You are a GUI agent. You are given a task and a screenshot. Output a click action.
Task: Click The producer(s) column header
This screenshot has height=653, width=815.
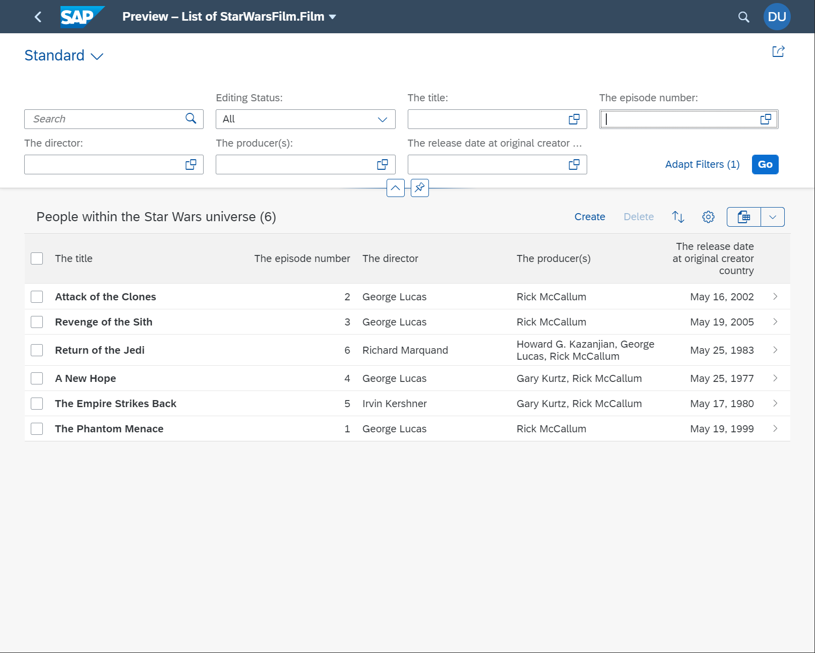click(x=553, y=258)
